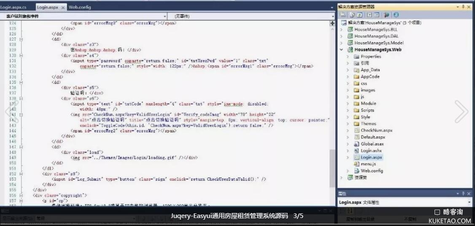Click the code text on line 153
The height and width of the screenshot is (226, 475).
click(159, 179)
